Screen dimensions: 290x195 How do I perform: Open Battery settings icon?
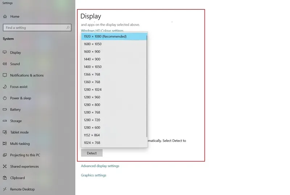point(5,109)
